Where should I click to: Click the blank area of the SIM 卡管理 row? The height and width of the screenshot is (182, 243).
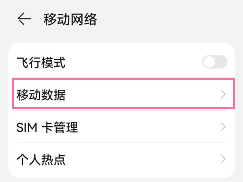(x=149, y=127)
